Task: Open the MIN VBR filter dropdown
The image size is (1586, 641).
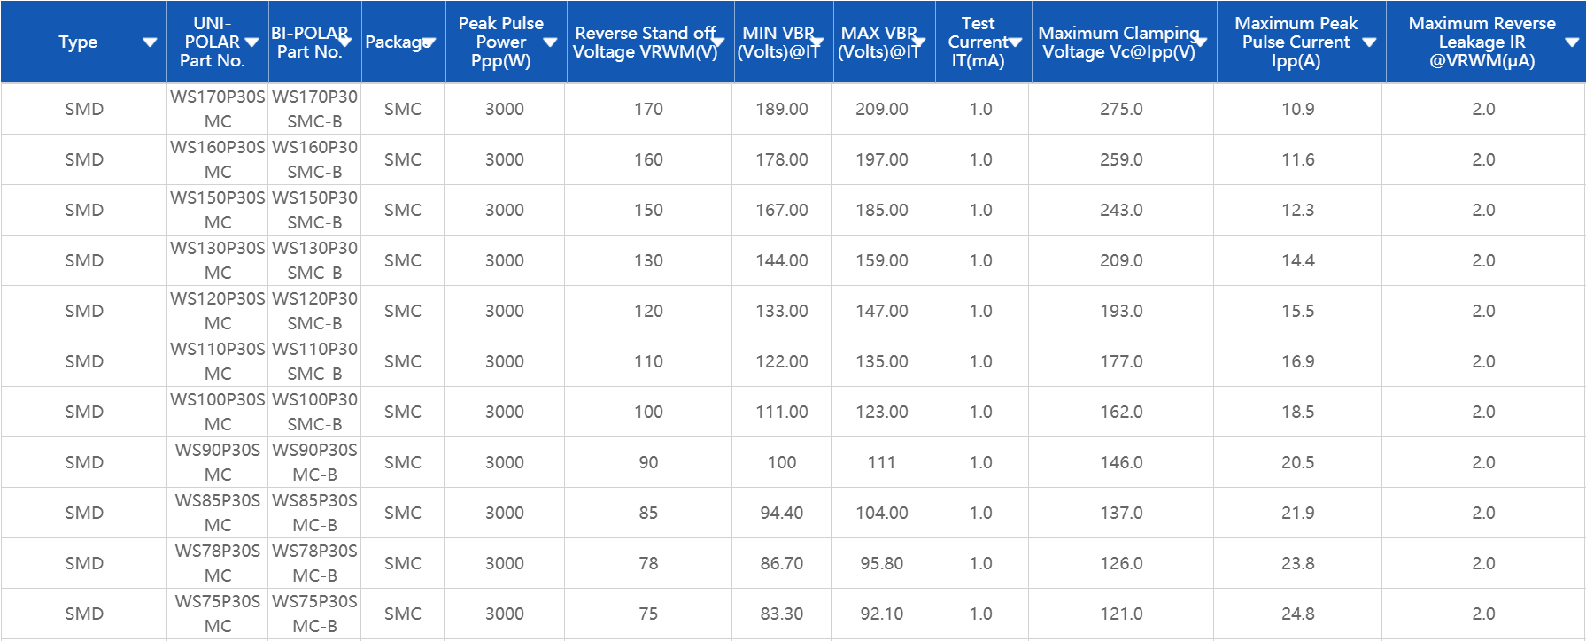Action: point(817,42)
